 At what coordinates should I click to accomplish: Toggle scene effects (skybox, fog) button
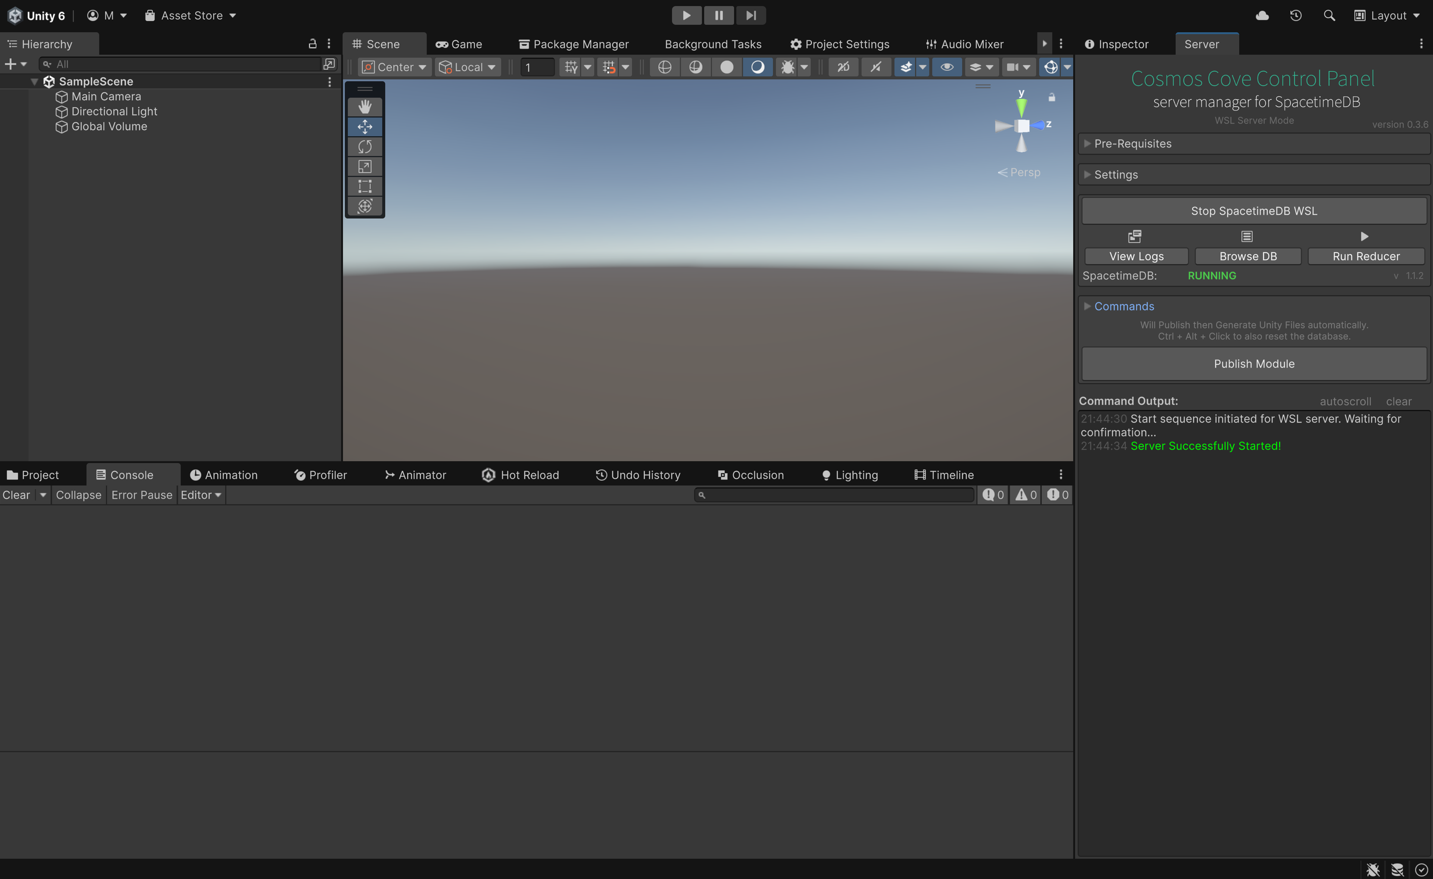pyautogui.click(x=905, y=67)
